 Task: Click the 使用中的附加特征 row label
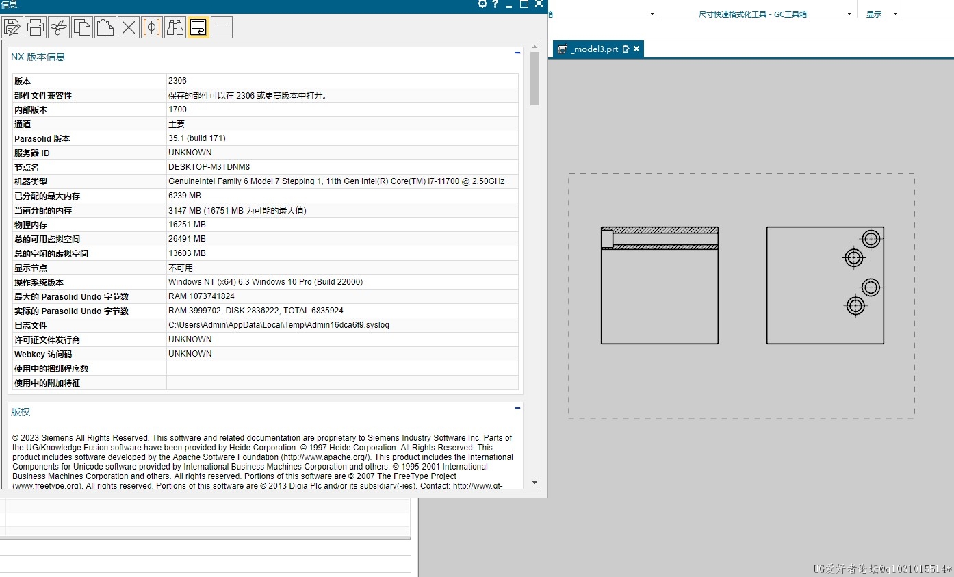(47, 383)
